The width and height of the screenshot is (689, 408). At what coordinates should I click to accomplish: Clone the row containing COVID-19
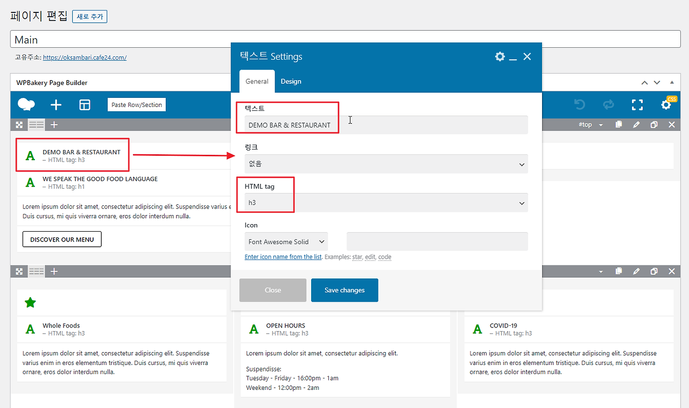654,271
